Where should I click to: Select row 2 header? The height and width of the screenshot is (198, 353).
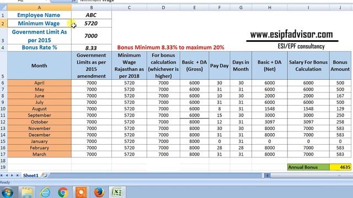(3, 23)
